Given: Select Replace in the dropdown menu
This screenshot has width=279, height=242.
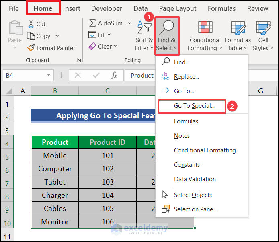Looking at the screenshot, I should pos(186,77).
